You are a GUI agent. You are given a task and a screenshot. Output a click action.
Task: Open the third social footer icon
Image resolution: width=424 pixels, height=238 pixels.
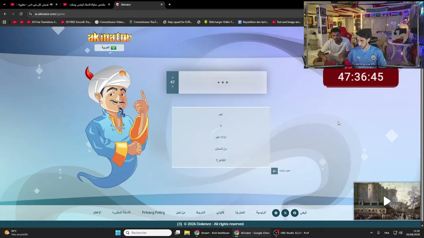pyautogui.click(x=276, y=213)
